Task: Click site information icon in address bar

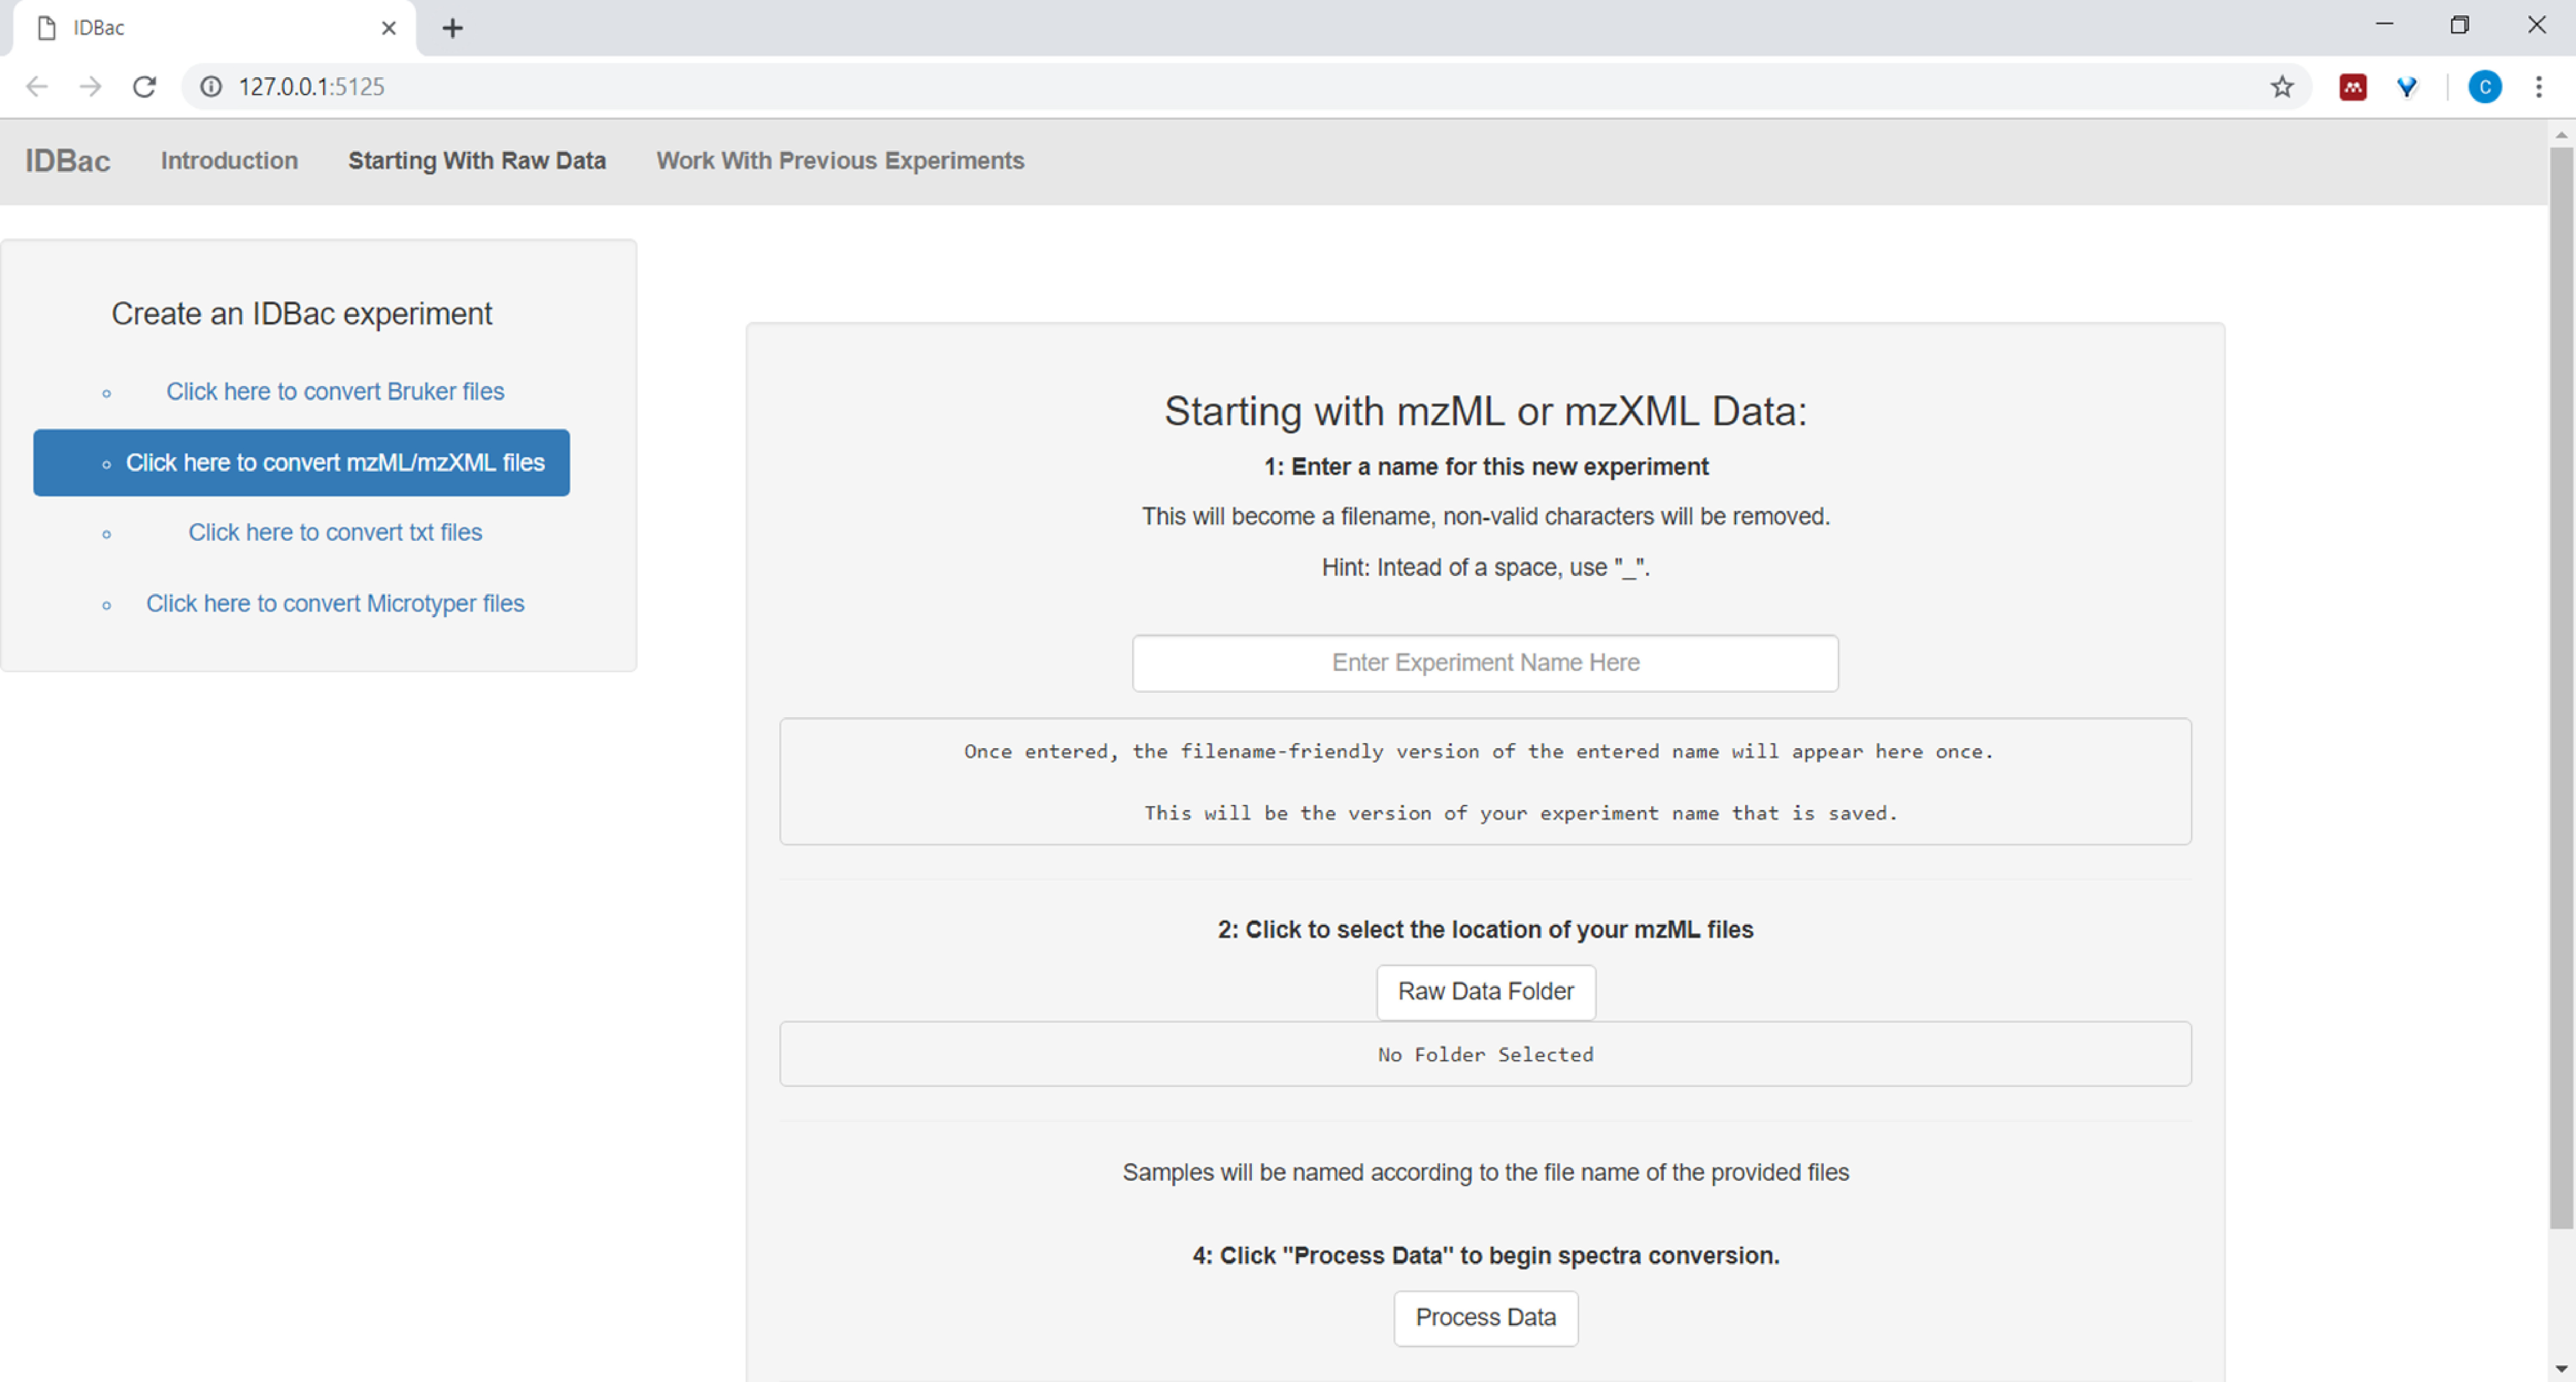Action: click(x=211, y=87)
